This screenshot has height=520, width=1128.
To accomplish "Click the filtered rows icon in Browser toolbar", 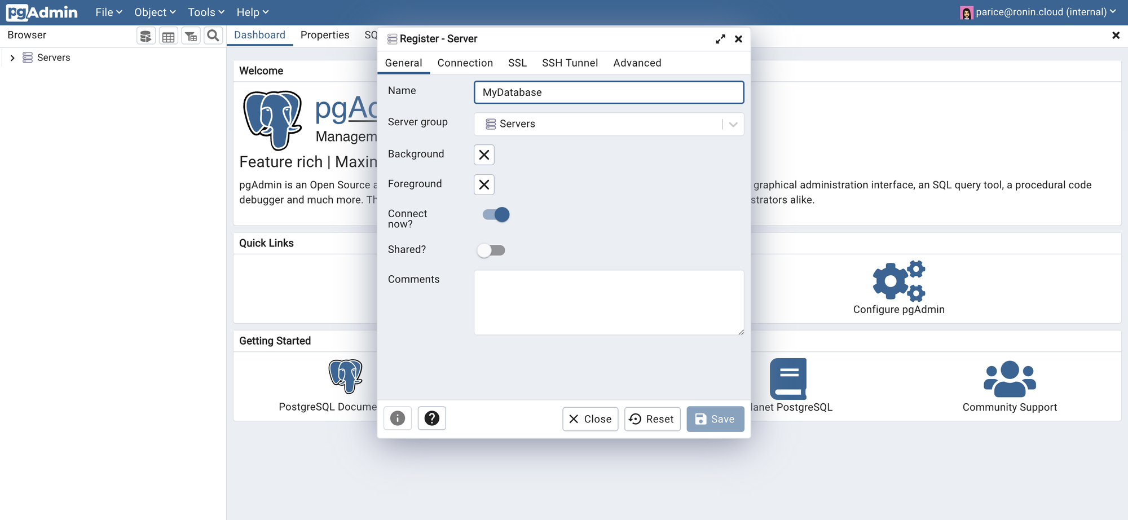I will 191,36.
